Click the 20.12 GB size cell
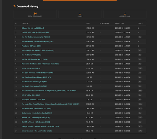157x139 pixels. coord(89,95)
